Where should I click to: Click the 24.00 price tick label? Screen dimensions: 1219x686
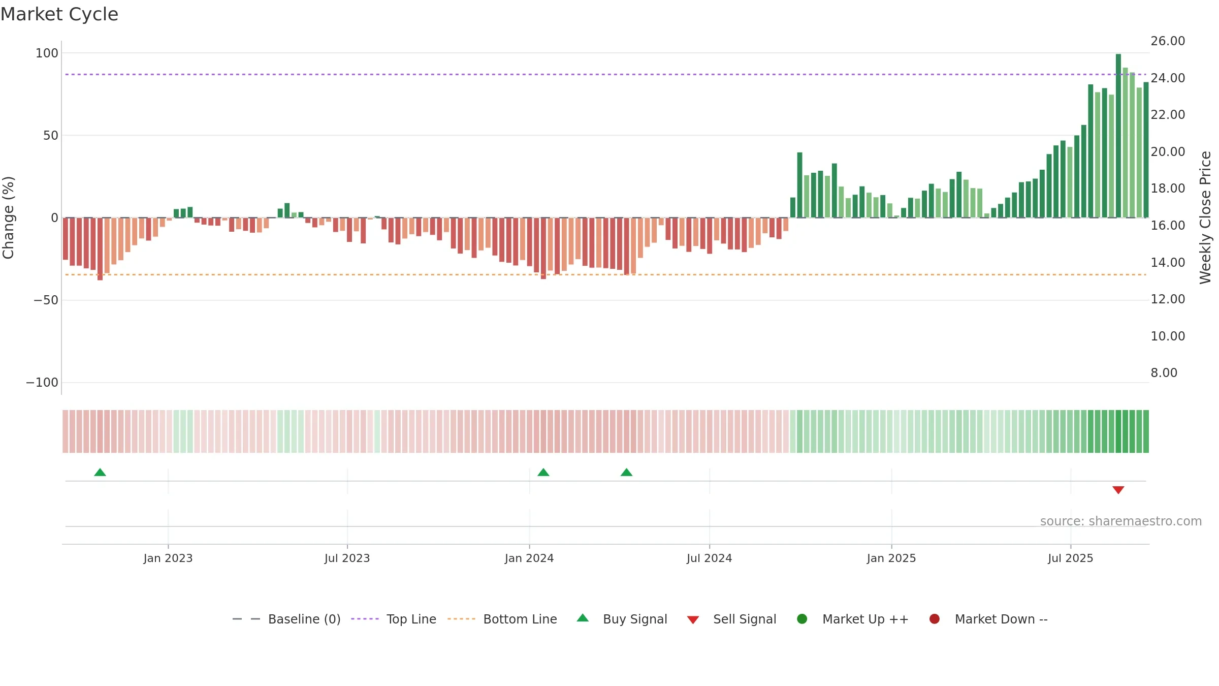click(1168, 78)
